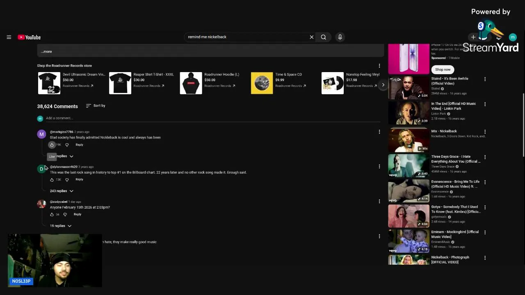The image size is (525, 295).
Task: Open @dylanmason4620 channel from username
Action: click(x=64, y=167)
